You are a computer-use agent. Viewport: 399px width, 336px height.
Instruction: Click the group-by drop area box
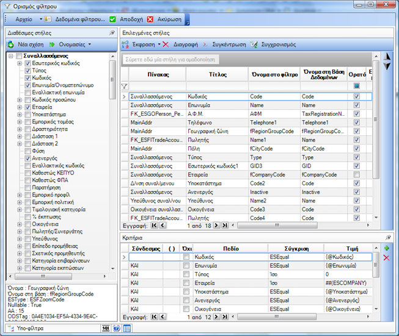click(x=170, y=59)
